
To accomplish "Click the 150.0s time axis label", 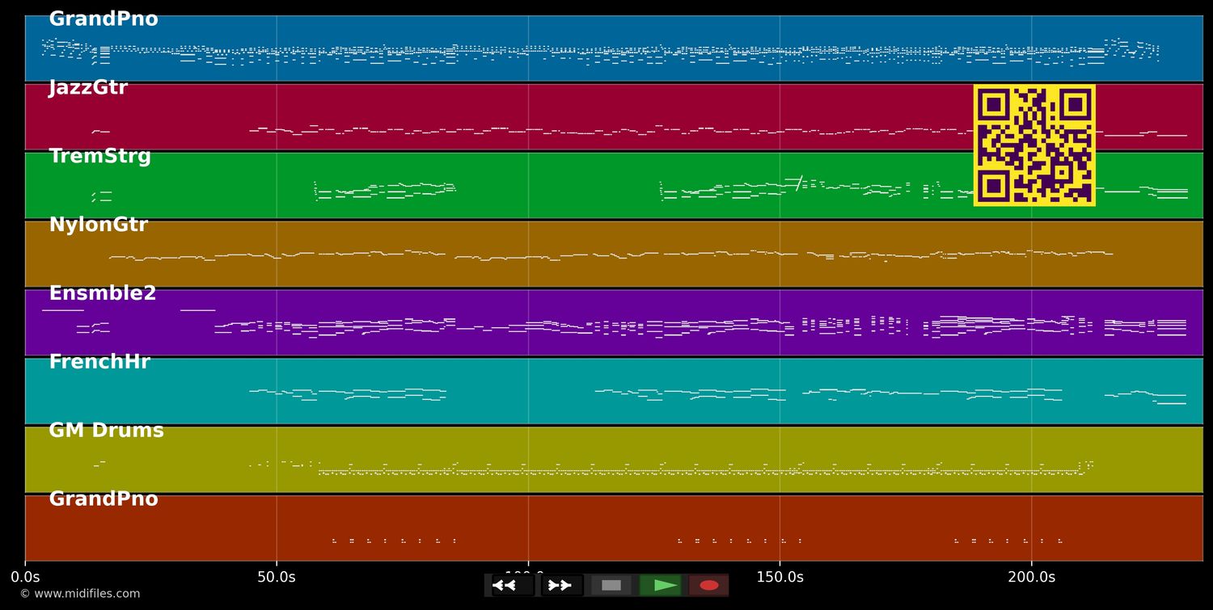I will click(780, 578).
